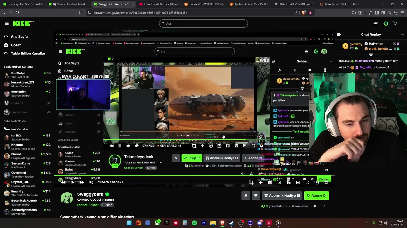Switch to the Stream - Kick Dashboard tab

[x=68, y=4]
